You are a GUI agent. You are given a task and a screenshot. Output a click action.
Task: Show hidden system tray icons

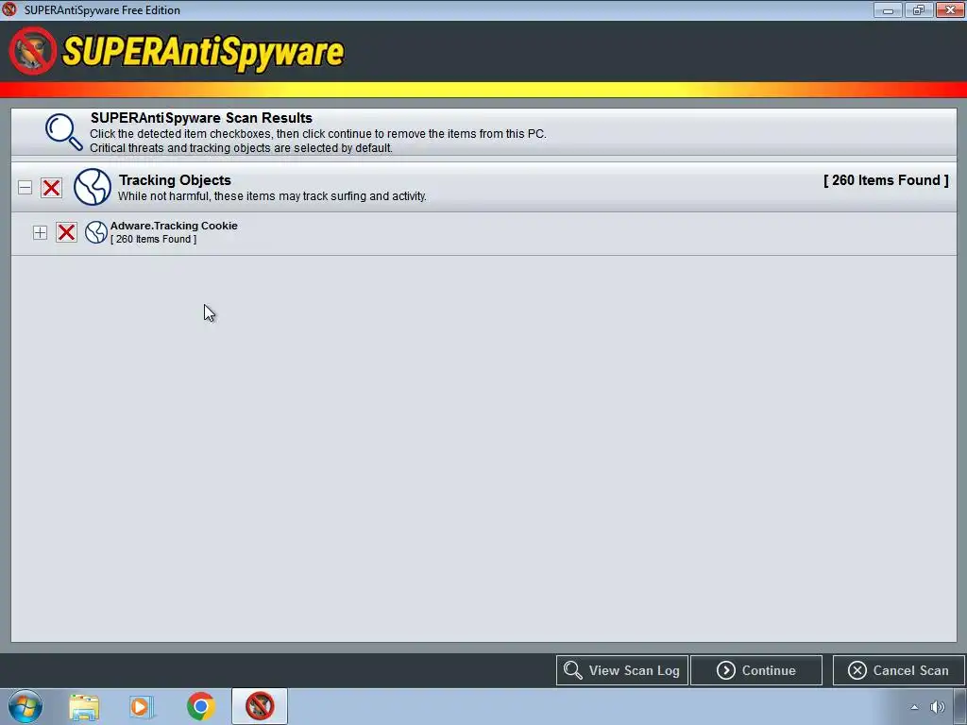pos(914,707)
